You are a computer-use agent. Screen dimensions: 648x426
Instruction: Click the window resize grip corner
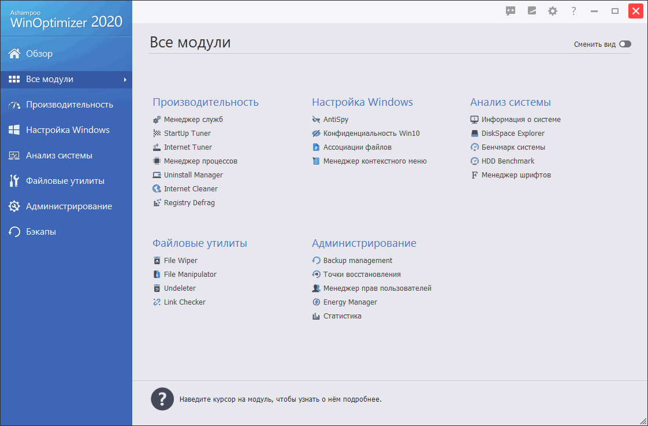coord(643,421)
